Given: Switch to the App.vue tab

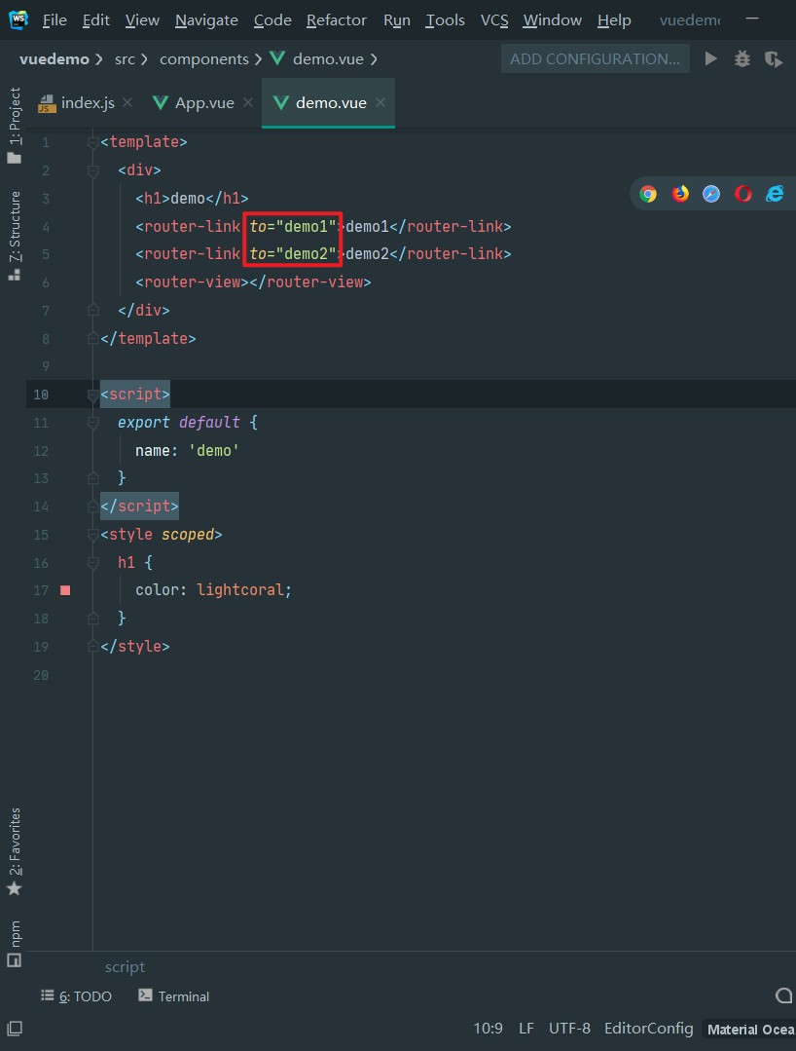Looking at the screenshot, I should click(x=204, y=102).
